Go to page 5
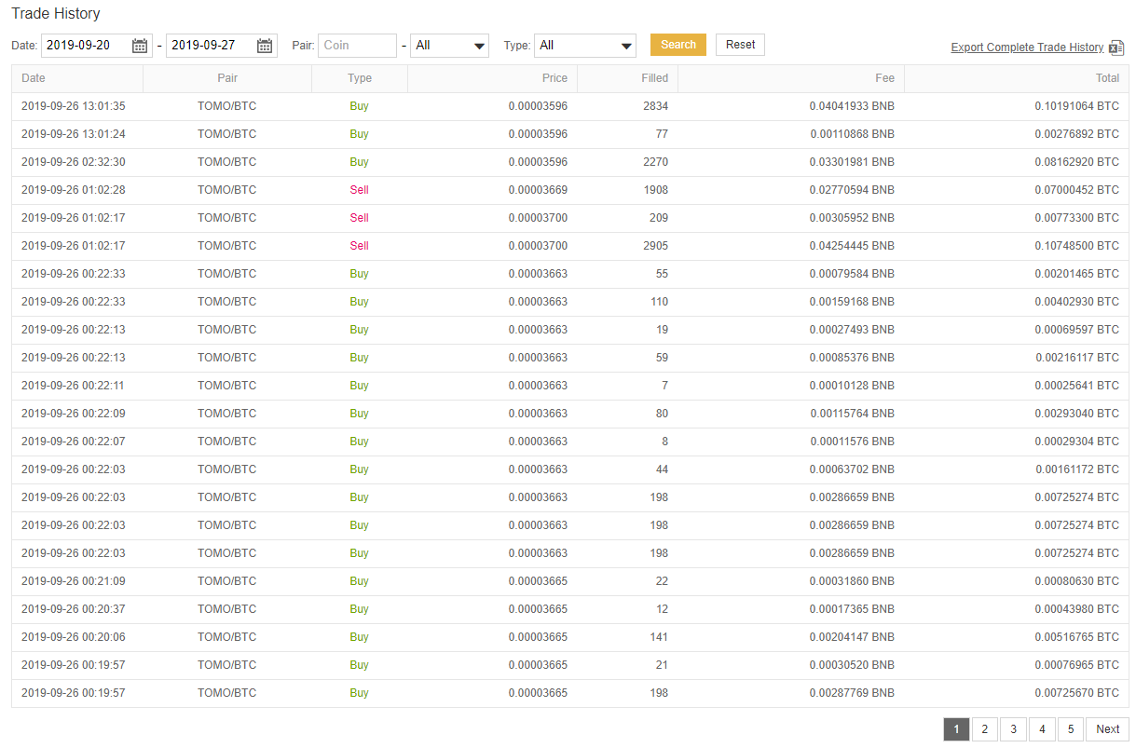1136x748 pixels. 1071,729
